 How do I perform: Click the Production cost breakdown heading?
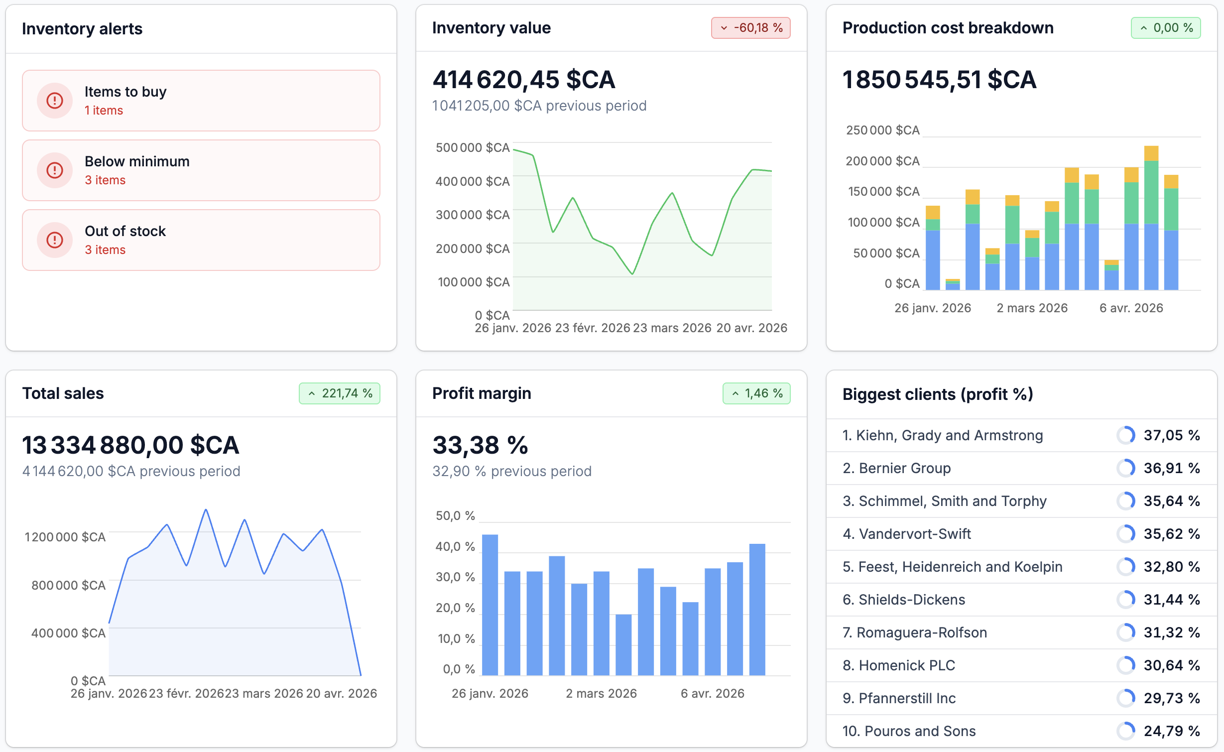[x=948, y=28]
